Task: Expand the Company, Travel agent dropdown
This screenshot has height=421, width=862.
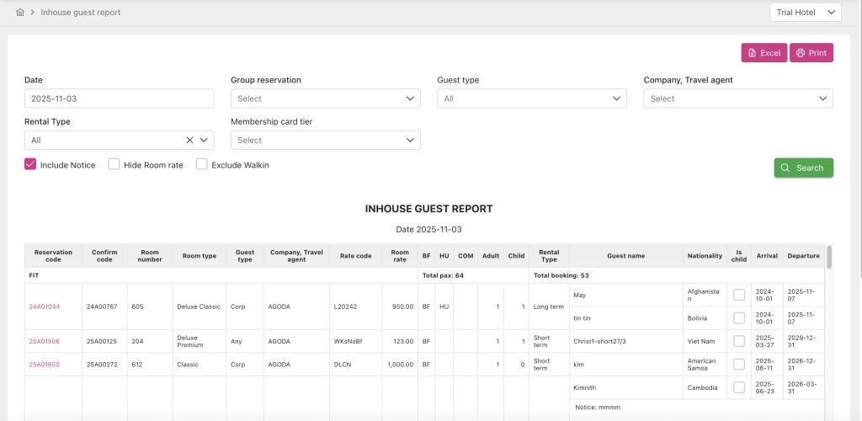Action: pos(737,99)
